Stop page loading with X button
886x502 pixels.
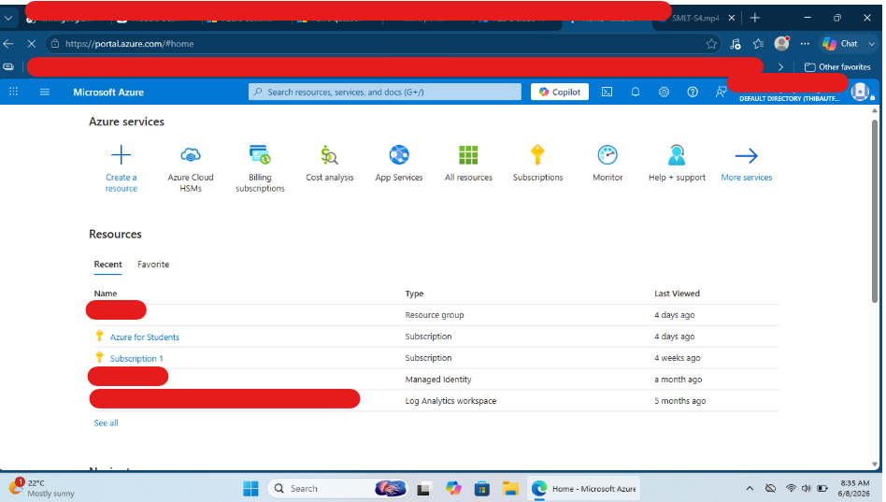coord(32,44)
